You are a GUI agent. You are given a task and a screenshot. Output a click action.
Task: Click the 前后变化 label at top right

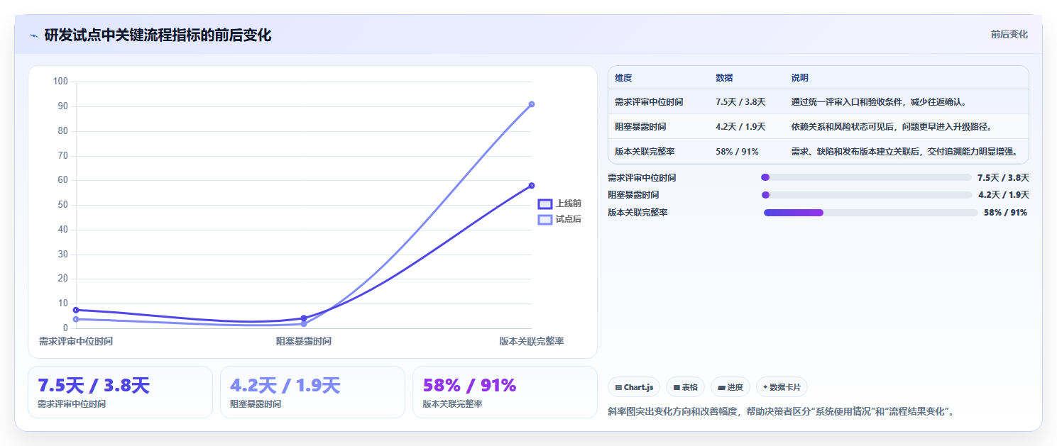[1009, 35]
